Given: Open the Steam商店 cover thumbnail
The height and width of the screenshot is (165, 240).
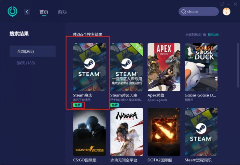Looking at the screenshot, I should pos(90,67).
